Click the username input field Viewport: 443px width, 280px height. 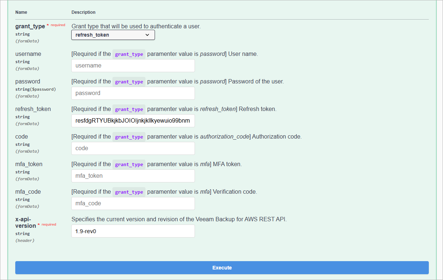[x=133, y=66]
